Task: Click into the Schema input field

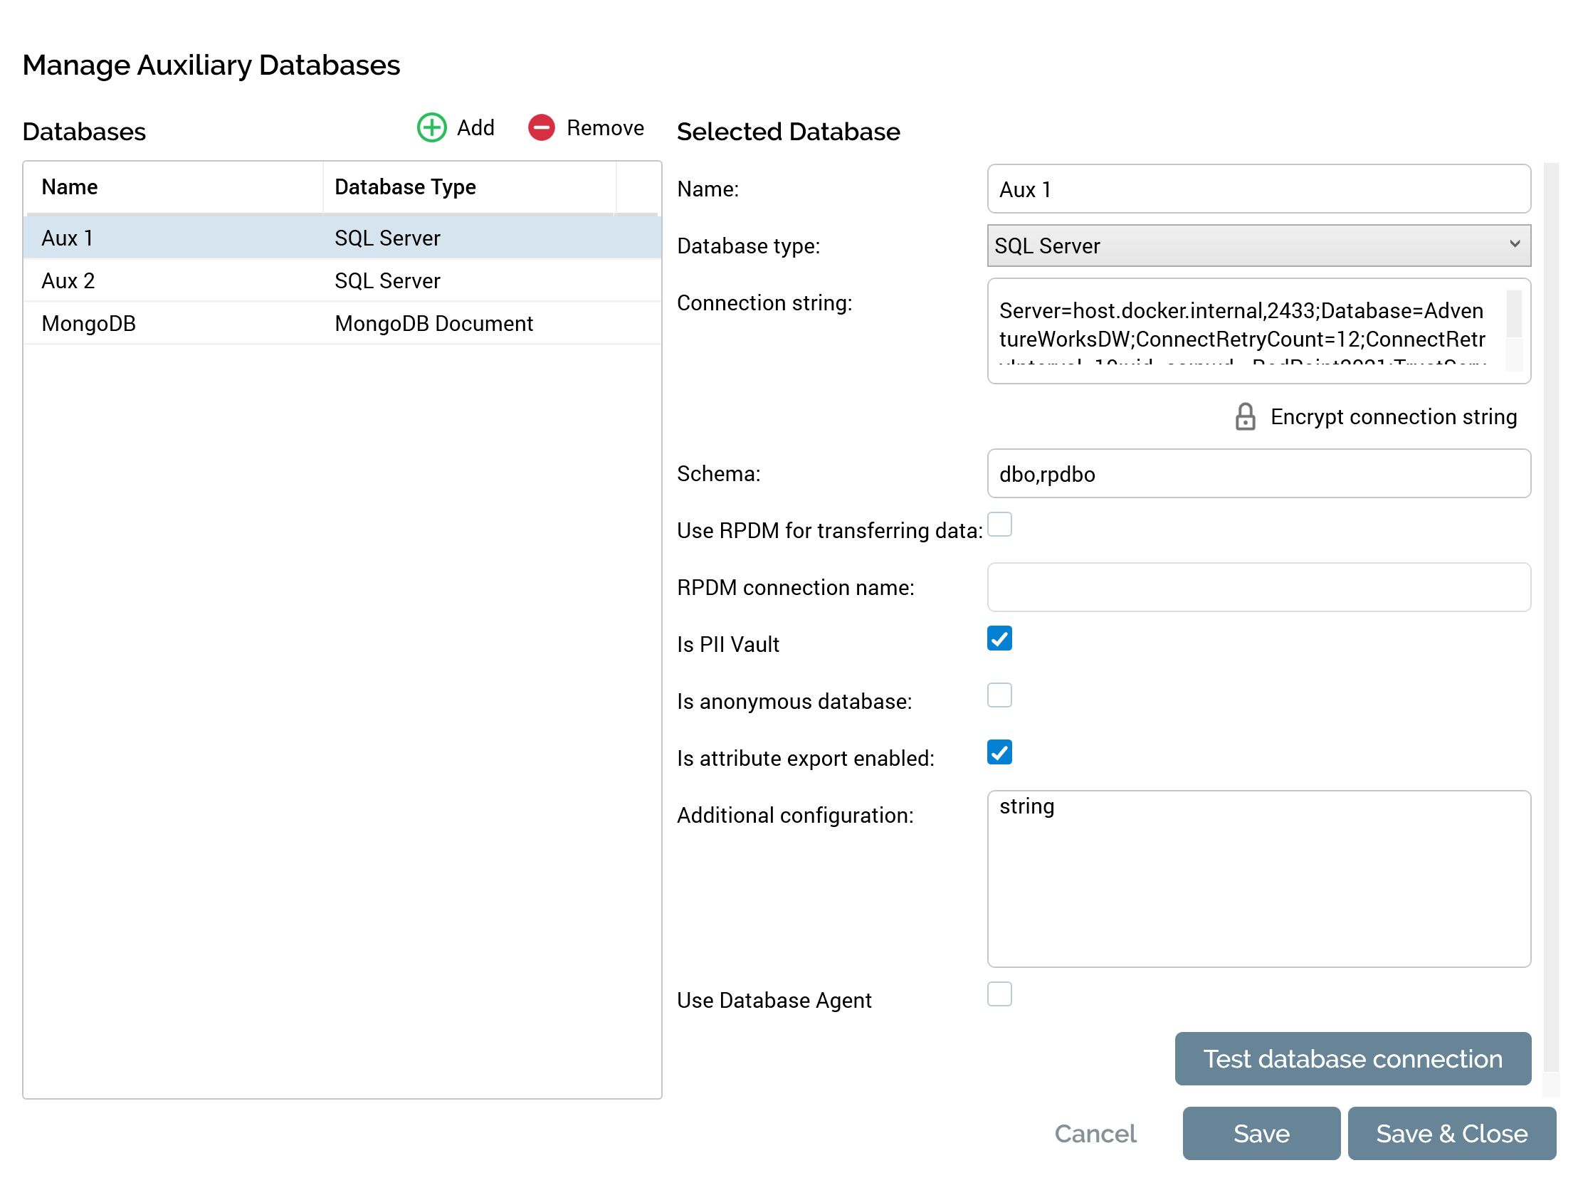Action: [1258, 474]
